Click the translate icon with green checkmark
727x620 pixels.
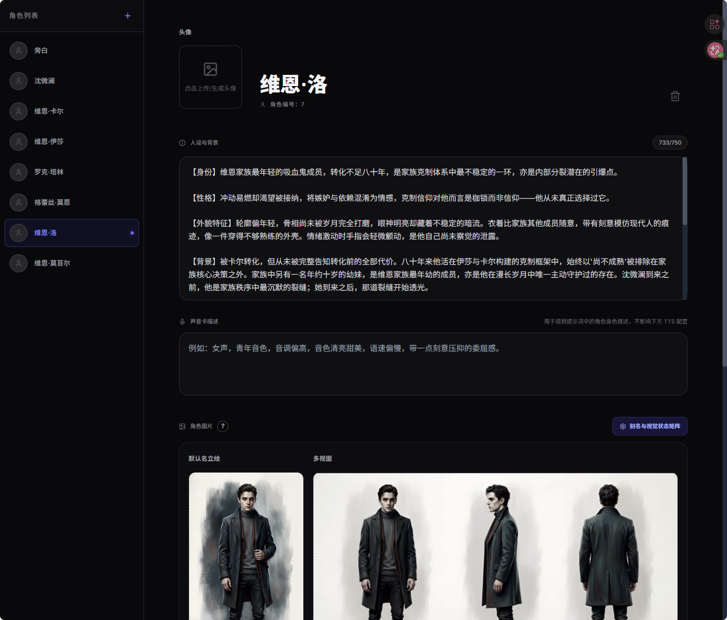tap(714, 50)
